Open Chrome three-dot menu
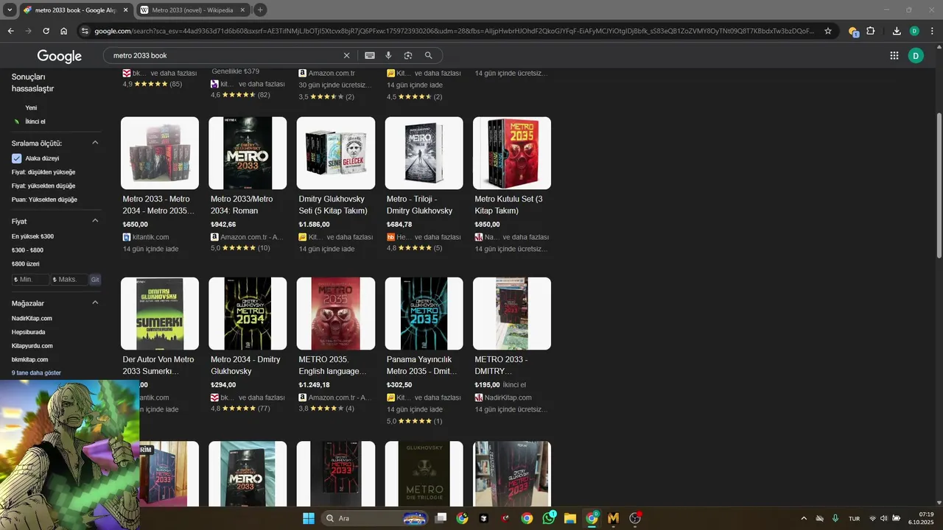Screen dimensions: 943x530 coord(931,31)
